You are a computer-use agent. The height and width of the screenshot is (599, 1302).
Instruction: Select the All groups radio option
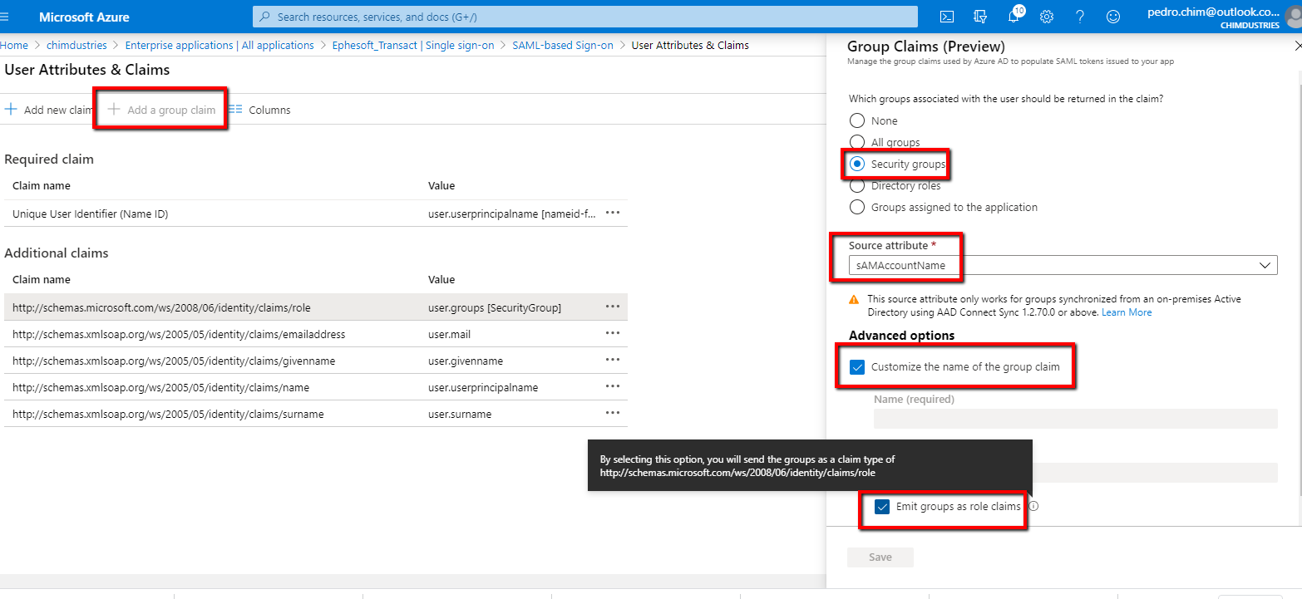tap(857, 142)
